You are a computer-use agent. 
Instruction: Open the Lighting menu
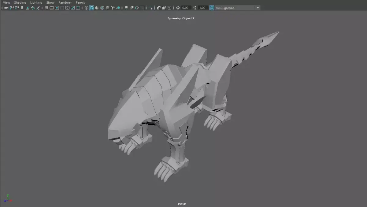pyautogui.click(x=36, y=2)
